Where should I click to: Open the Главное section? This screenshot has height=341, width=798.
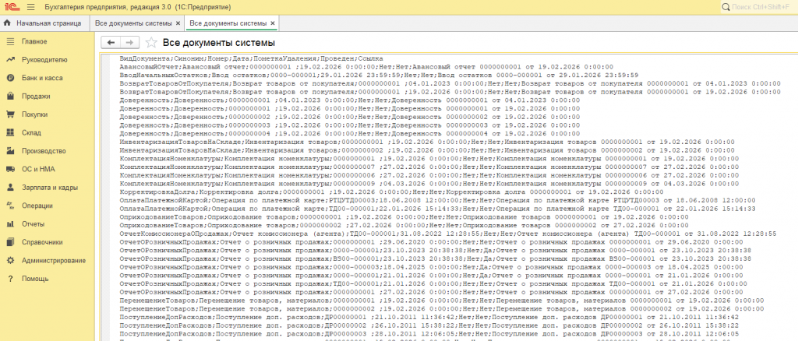(x=34, y=41)
